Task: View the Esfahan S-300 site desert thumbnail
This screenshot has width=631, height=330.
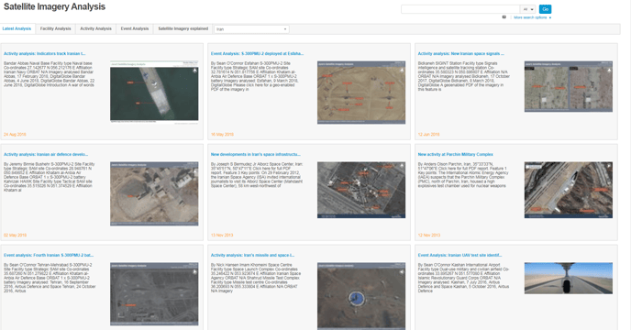Action: pyautogui.click(x=361, y=93)
